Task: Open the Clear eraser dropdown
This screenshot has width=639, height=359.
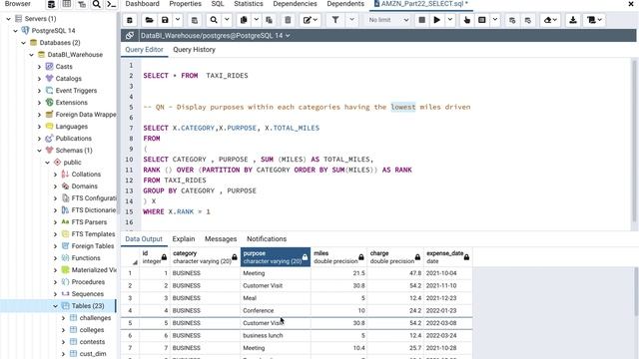Action: click(550, 20)
